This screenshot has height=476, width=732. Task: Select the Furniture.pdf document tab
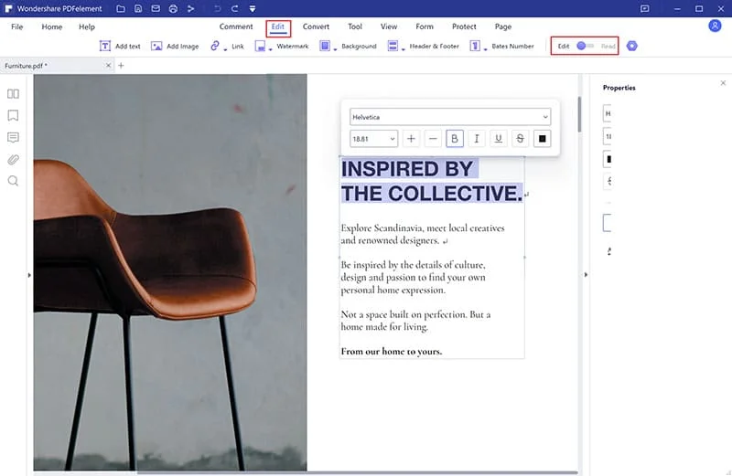(56, 65)
